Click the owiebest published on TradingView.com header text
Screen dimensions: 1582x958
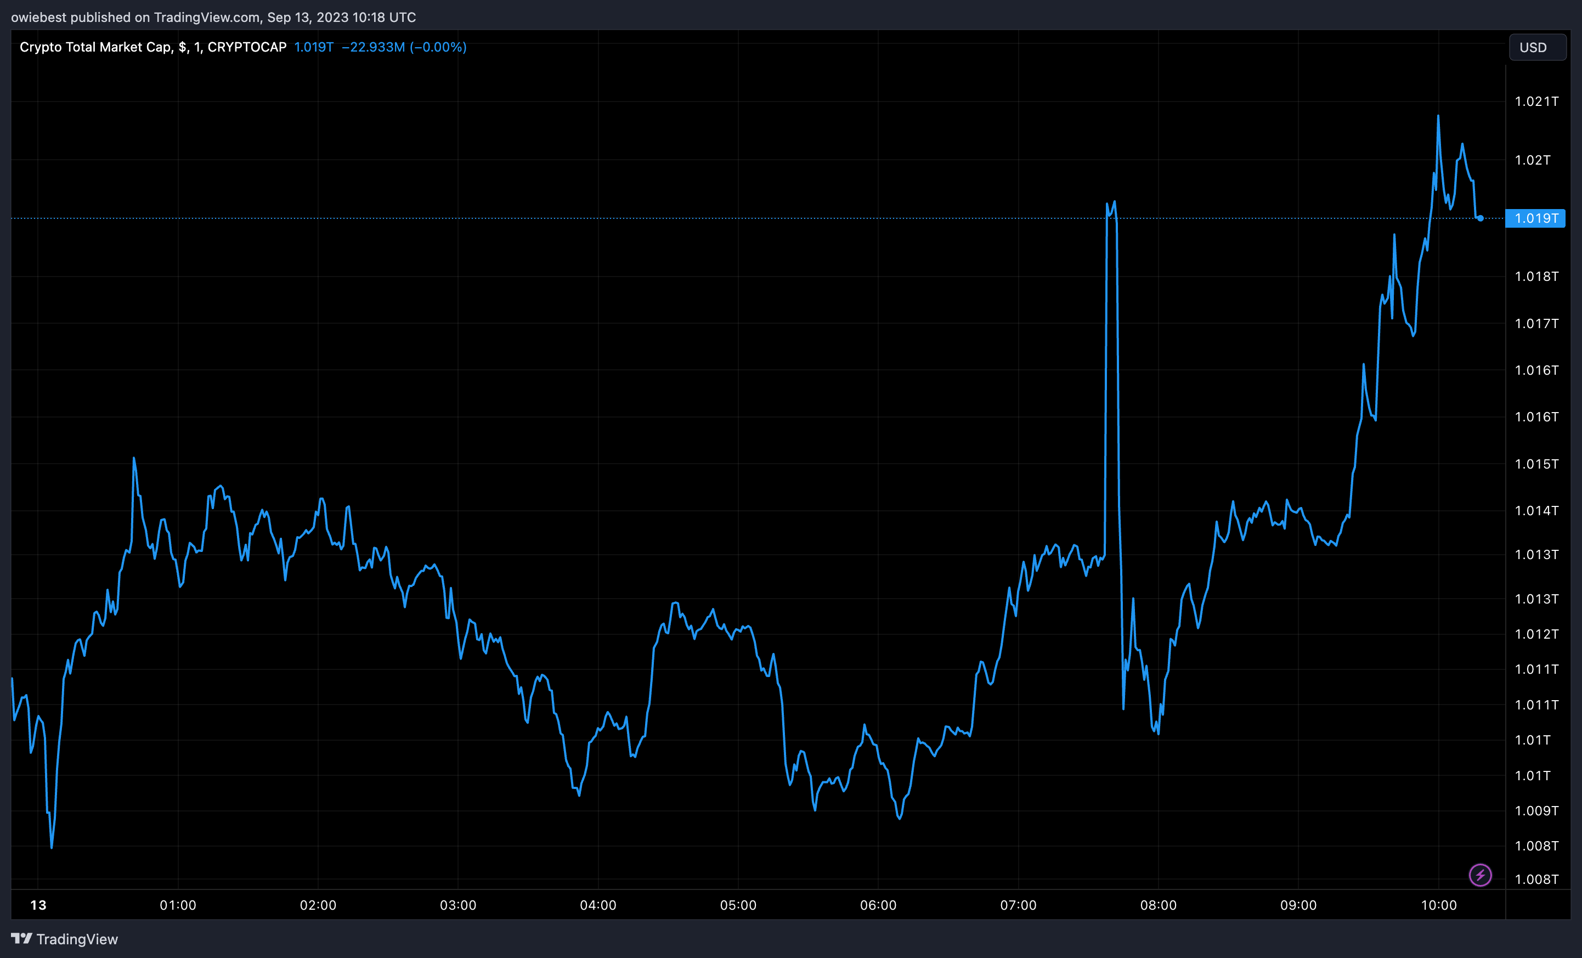[x=213, y=18]
